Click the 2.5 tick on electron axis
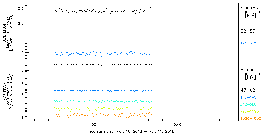263x134 pixels. [x=20, y=23]
